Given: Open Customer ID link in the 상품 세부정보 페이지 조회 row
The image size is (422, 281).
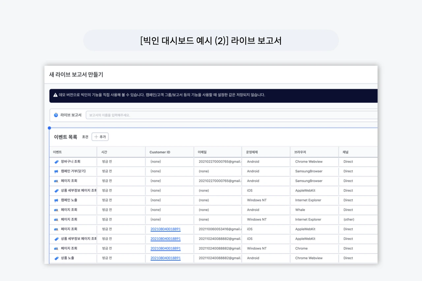Looking at the screenshot, I should point(166,239).
